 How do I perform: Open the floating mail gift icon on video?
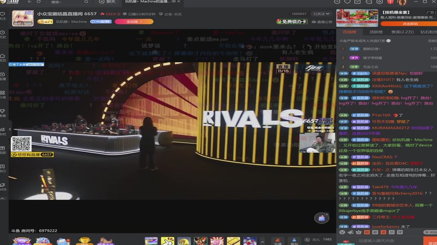(321, 218)
